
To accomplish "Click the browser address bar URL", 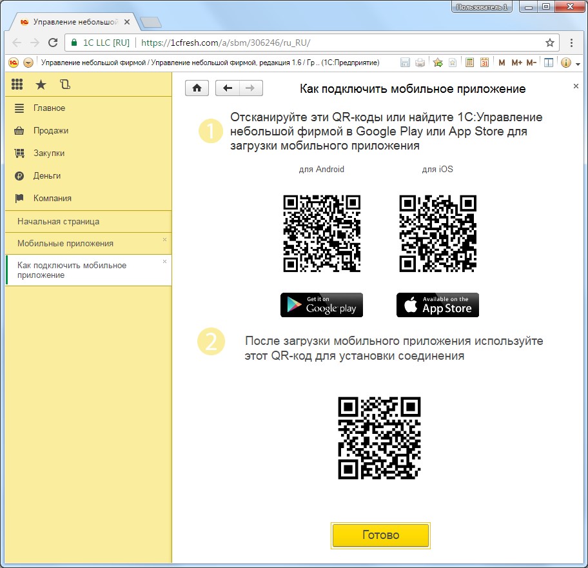I will point(226,43).
